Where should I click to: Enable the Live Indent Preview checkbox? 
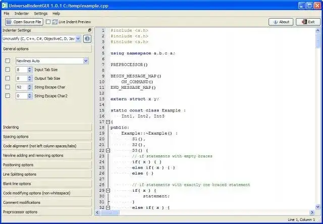pyautogui.click(x=48, y=22)
